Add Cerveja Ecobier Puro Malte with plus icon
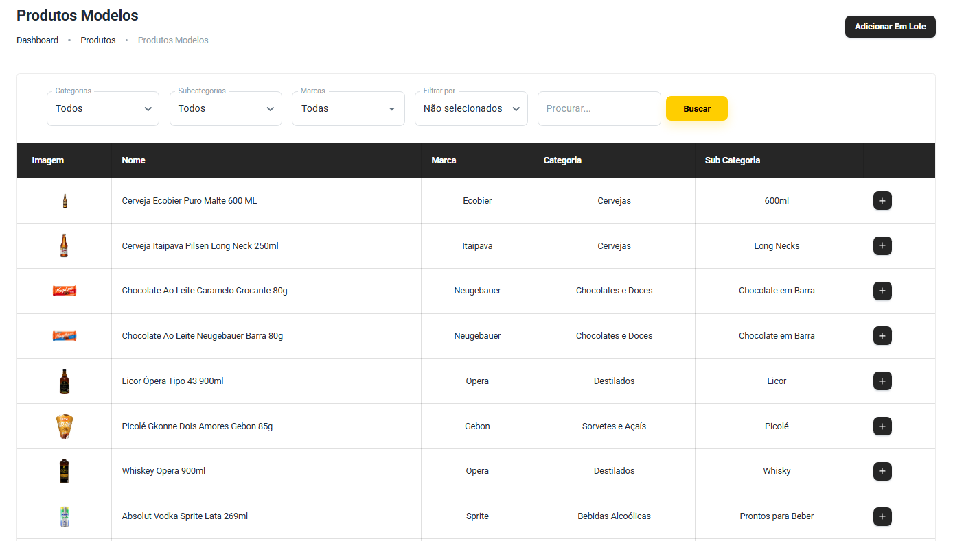The height and width of the screenshot is (541, 953). click(x=882, y=201)
